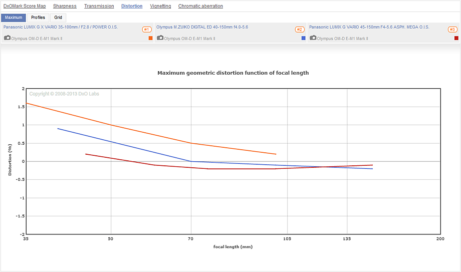The height and width of the screenshot is (272, 461).
Task: Open the DxOMark Score Map tab
Action: click(x=25, y=6)
